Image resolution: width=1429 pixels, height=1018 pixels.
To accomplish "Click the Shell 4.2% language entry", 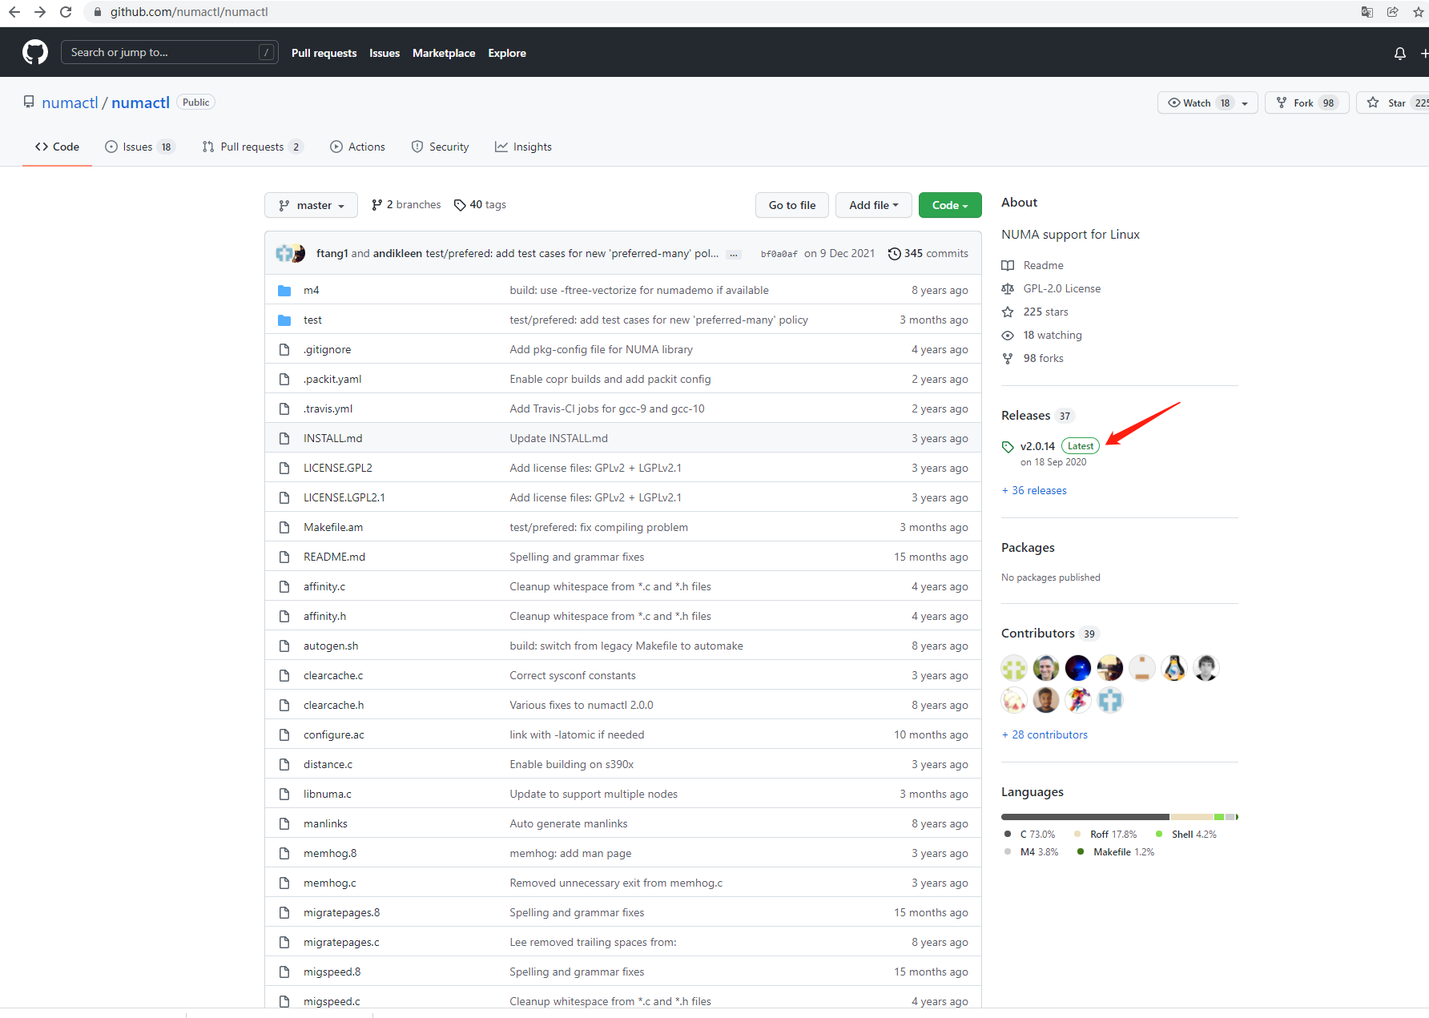I will pyautogui.click(x=1186, y=835).
